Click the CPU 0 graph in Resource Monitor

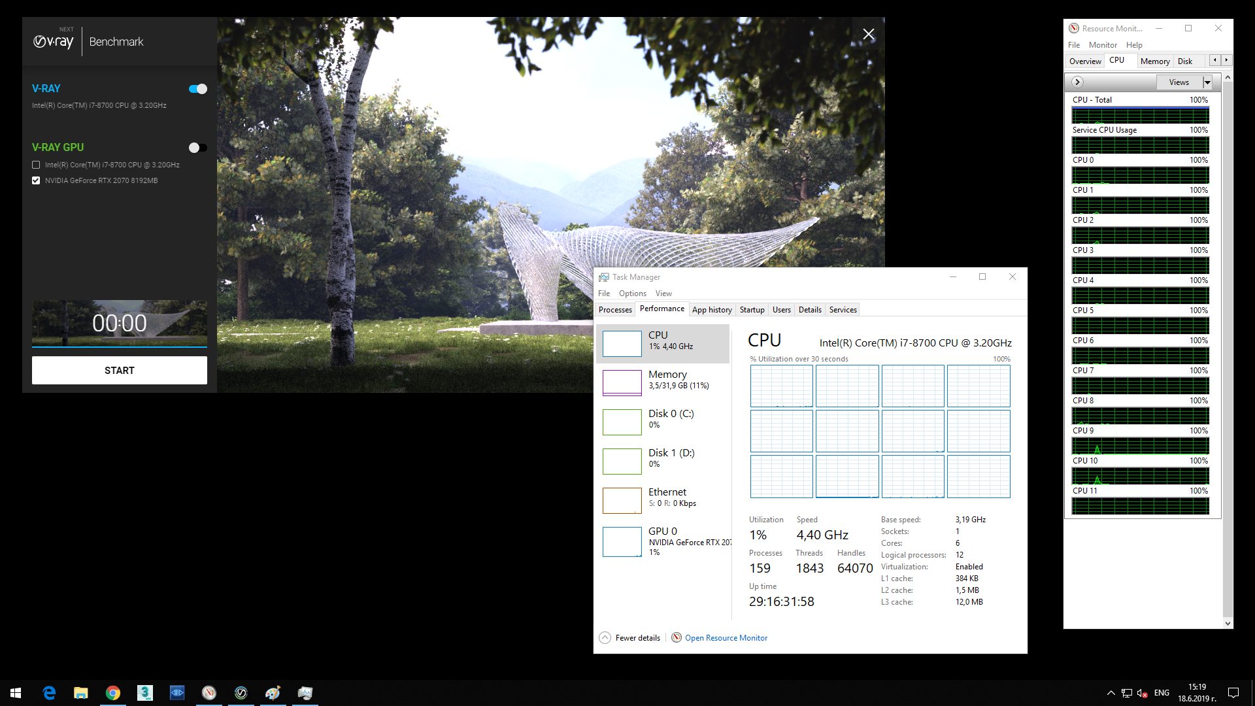click(1140, 175)
